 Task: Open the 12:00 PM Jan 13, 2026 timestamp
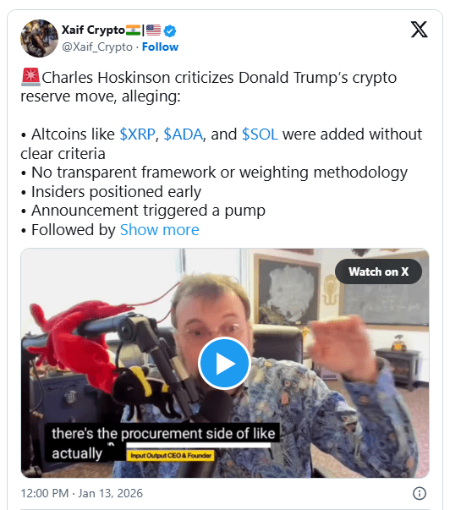tap(82, 493)
